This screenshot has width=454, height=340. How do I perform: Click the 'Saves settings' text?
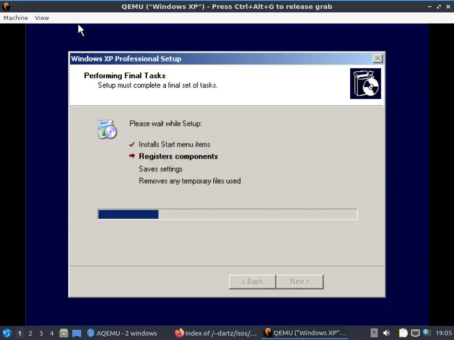[160, 169]
